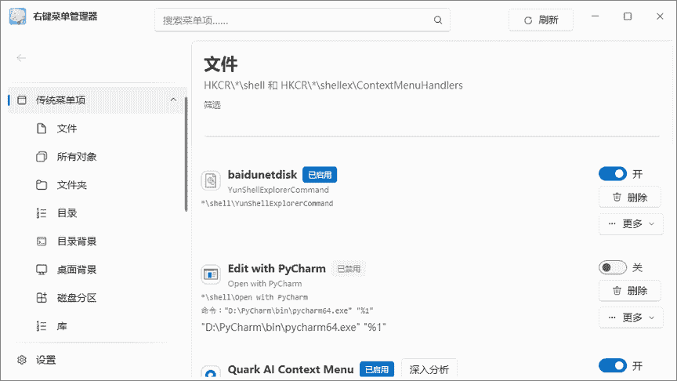Click the search magnifier icon
The width and height of the screenshot is (677, 381).
pyautogui.click(x=438, y=20)
